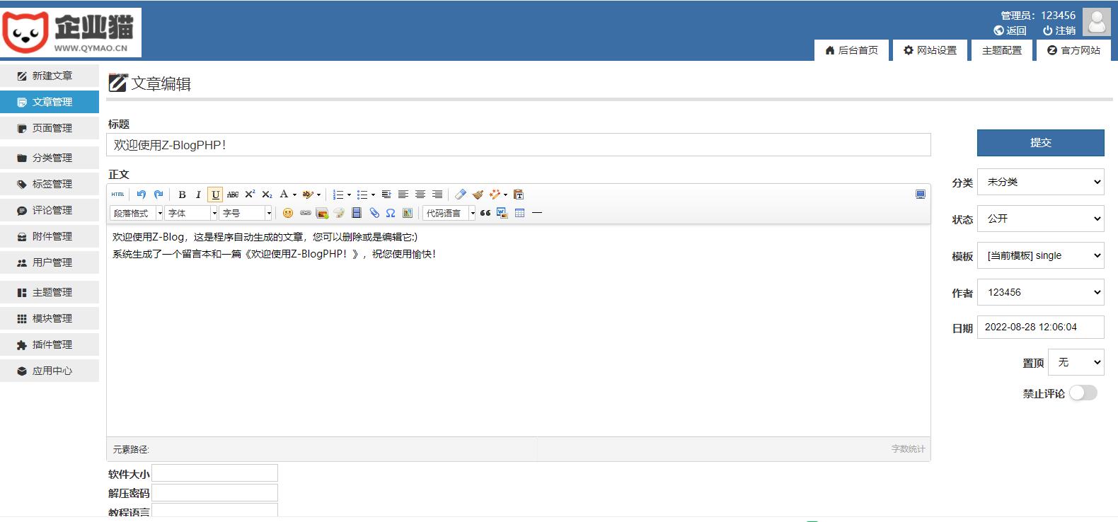Click the undo arrow in the editor toolbar
Viewport: 1118px width, 522px height.
point(142,195)
